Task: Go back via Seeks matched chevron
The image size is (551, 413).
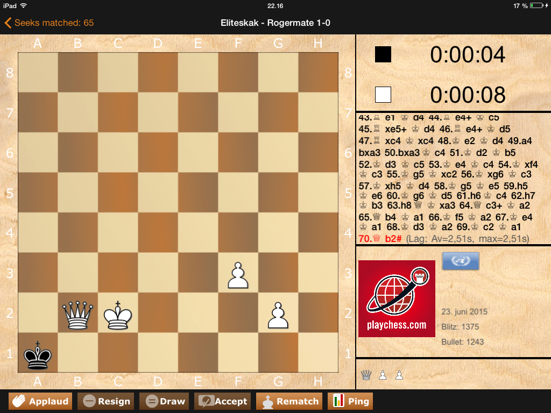Action: 8,23
